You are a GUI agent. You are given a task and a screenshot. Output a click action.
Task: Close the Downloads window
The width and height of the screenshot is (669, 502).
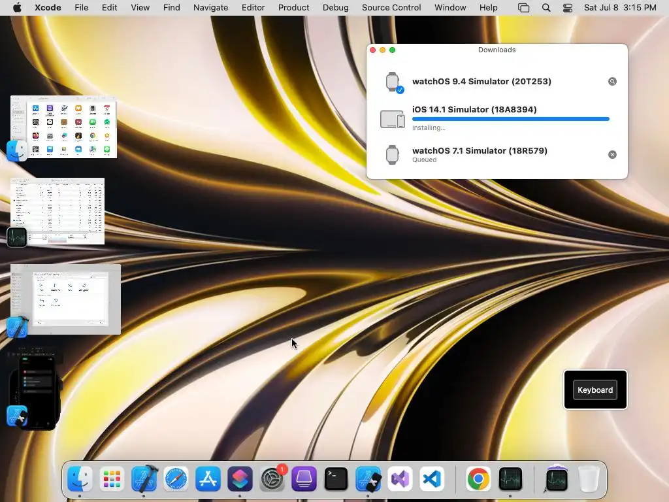372,50
